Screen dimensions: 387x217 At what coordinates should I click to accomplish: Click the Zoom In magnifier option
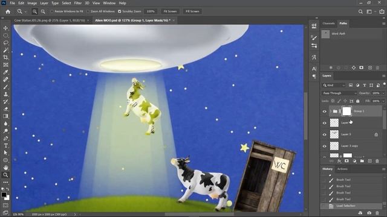pyautogui.click(x=34, y=11)
